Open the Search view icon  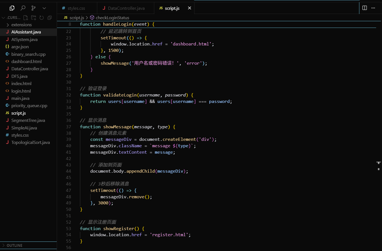pyautogui.click(x=23, y=8)
